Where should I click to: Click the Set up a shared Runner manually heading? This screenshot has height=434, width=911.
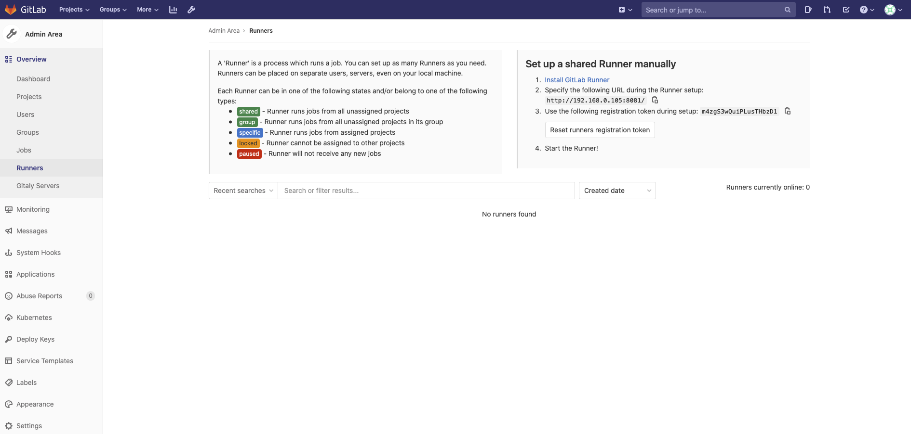click(601, 64)
